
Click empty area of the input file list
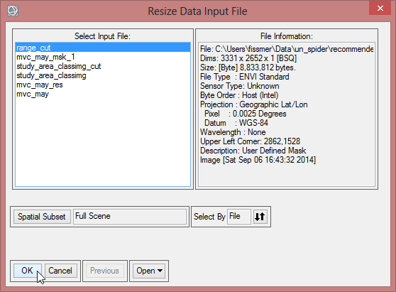tap(103, 141)
